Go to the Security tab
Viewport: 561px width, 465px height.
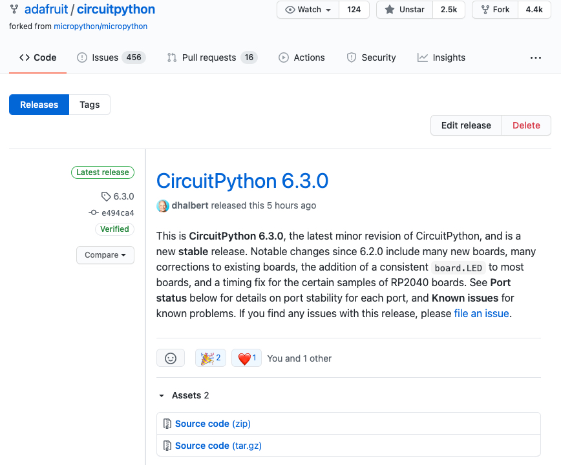pos(372,57)
